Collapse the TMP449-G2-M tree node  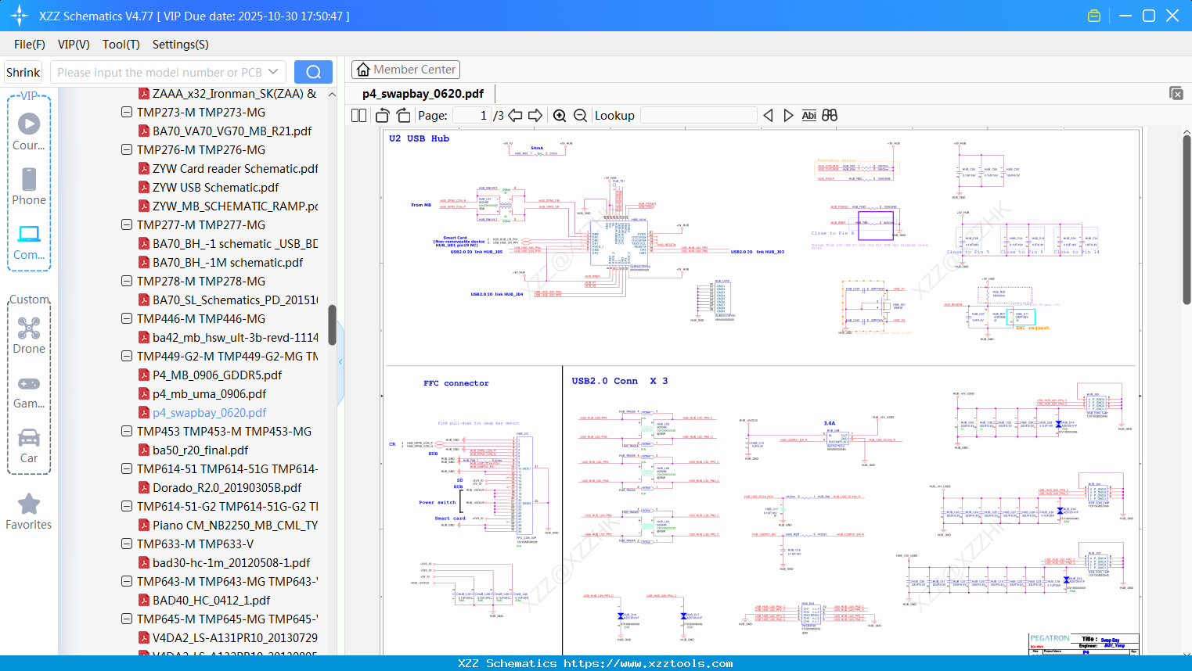point(127,356)
